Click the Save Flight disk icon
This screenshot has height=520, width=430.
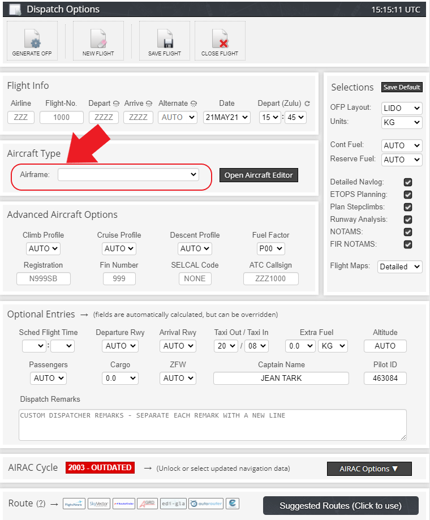point(164,40)
